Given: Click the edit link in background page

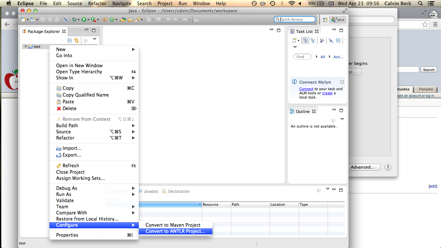Looking at the screenshot, I should [x=433, y=186].
